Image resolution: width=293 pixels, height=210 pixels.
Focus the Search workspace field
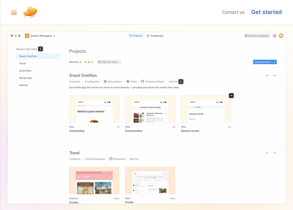coord(257,36)
